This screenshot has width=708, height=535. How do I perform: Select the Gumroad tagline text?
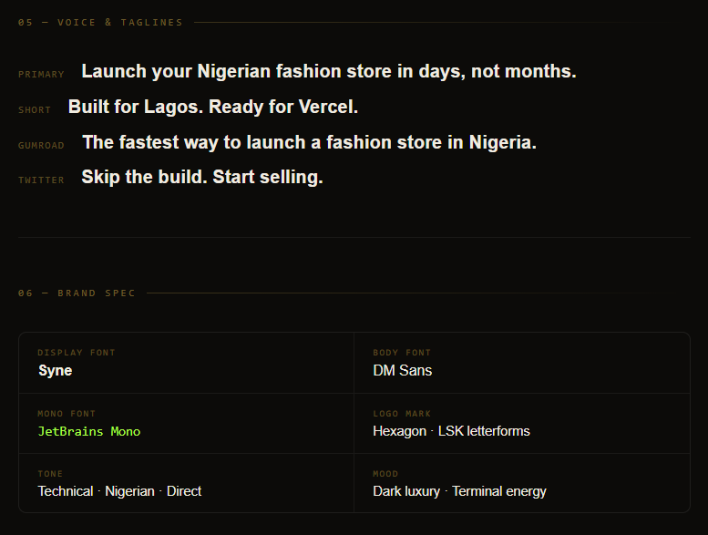(309, 142)
